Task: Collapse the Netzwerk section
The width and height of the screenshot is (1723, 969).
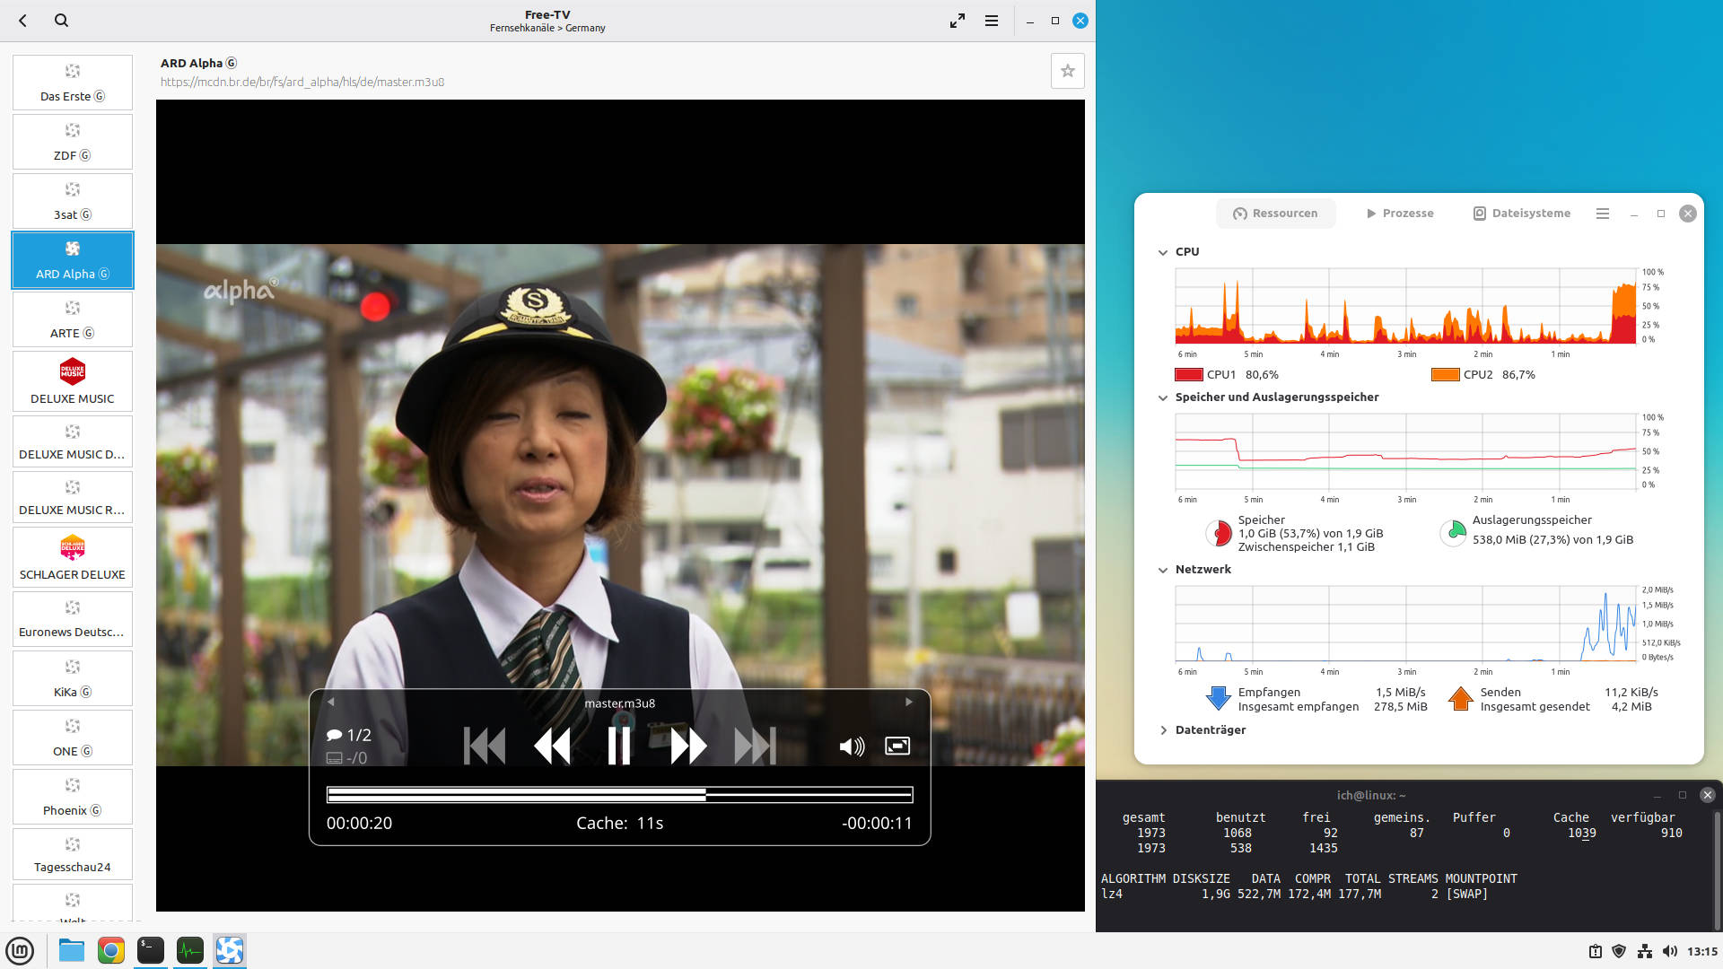Action: pos(1163,570)
